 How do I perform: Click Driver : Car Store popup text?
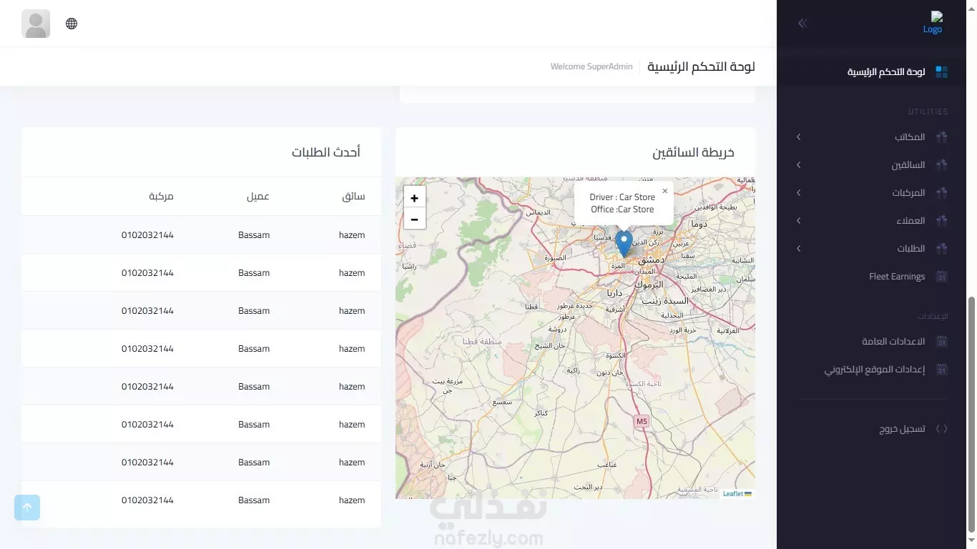(622, 197)
